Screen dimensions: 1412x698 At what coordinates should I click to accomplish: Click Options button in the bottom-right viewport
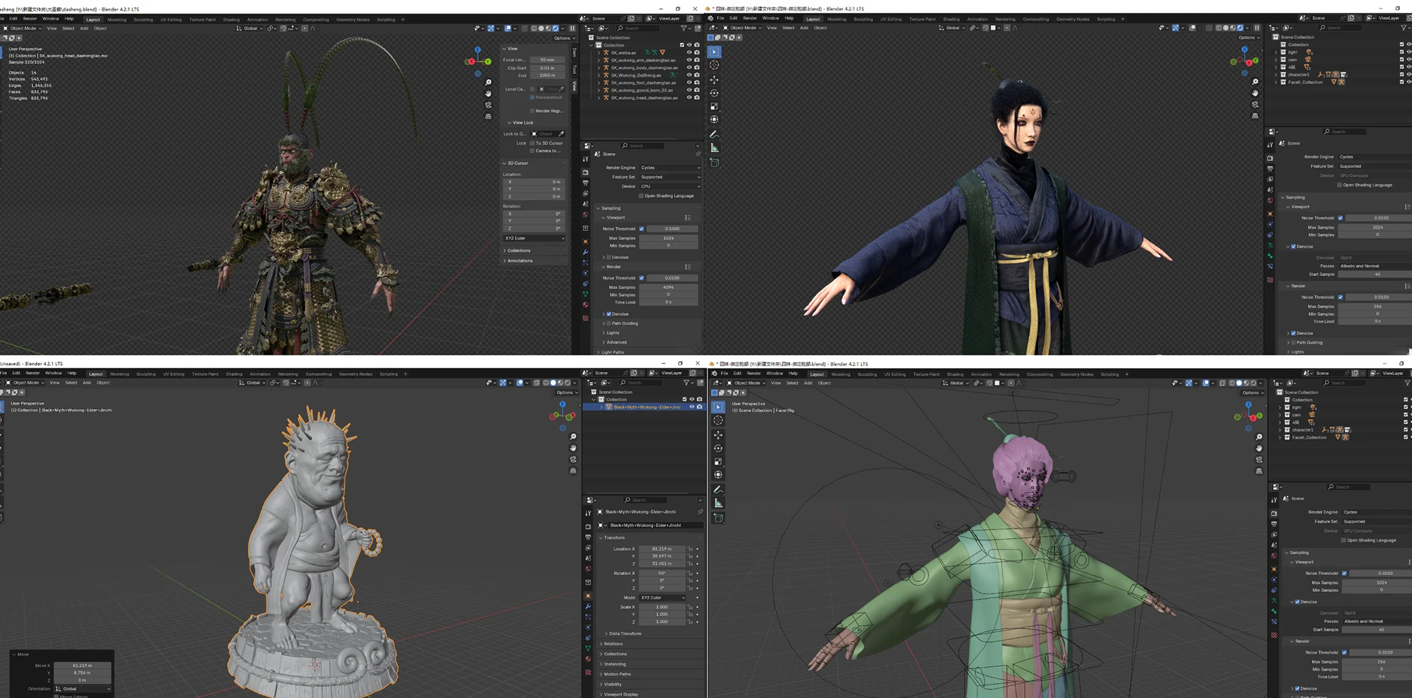pyautogui.click(x=1253, y=393)
